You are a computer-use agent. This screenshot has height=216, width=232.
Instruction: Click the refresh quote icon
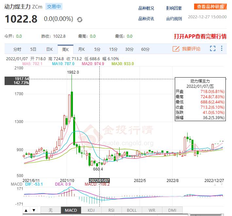click(x=80, y=20)
